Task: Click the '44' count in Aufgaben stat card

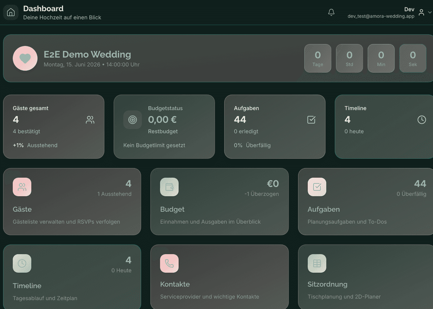Action: 240,120
